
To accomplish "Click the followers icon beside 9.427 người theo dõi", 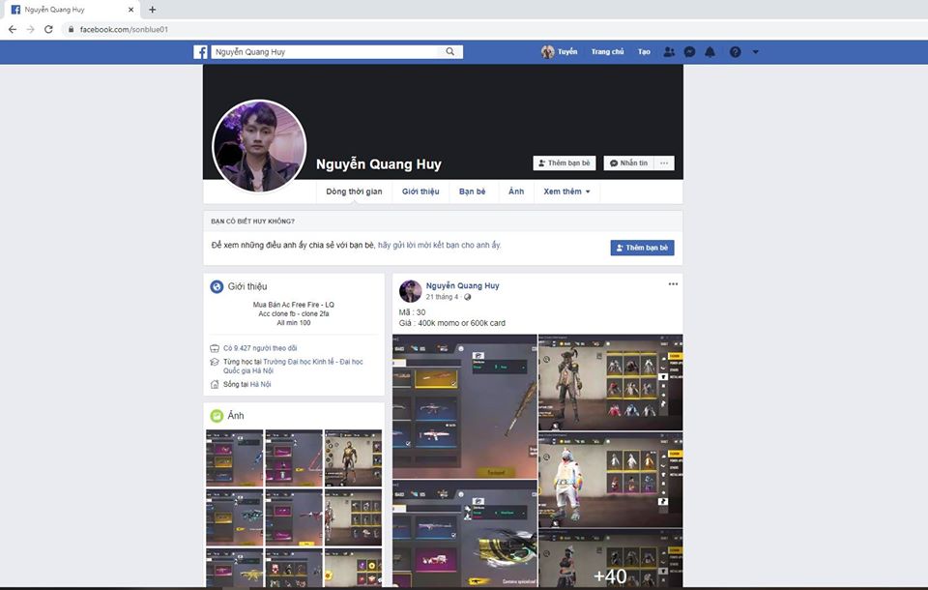I will (215, 348).
